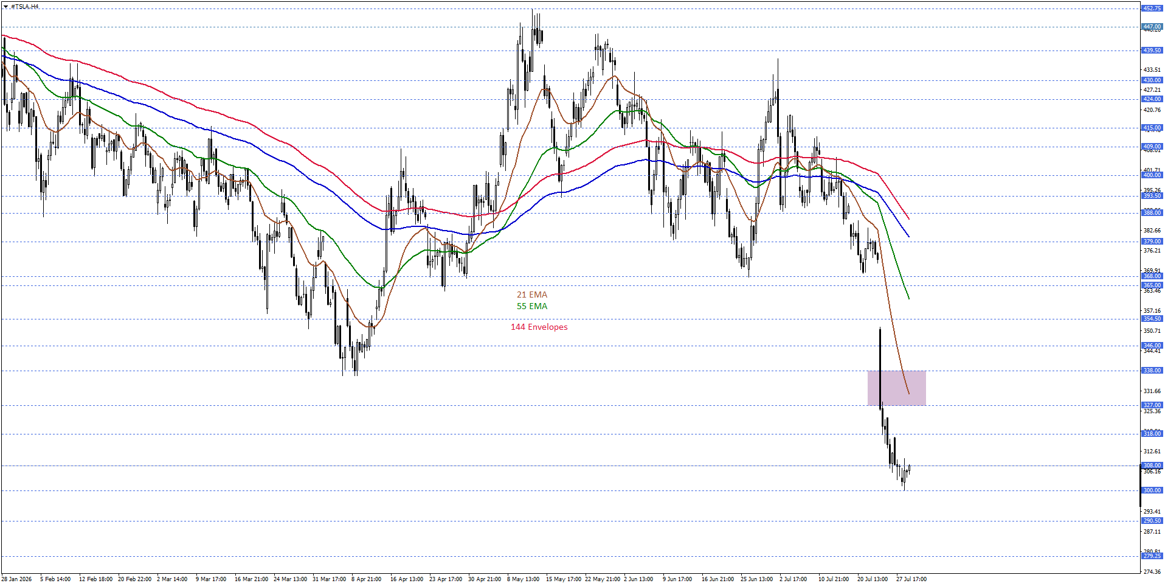Select the 144 Envelopes text label
The height and width of the screenshot is (586, 1165).
click(539, 327)
